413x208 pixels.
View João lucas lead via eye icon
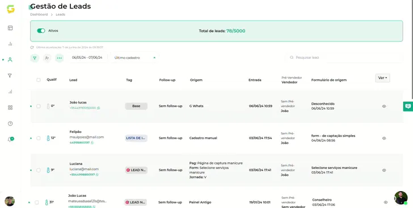coord(384,106)
